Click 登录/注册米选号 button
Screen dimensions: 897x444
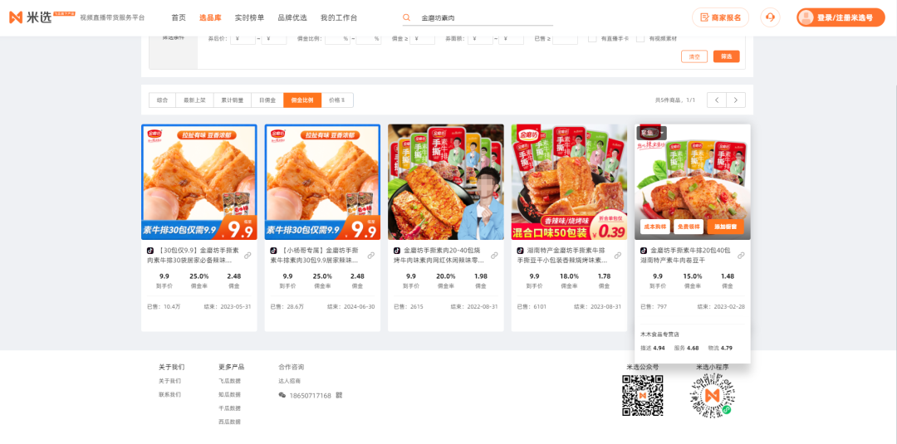click(x=841, y=17)
